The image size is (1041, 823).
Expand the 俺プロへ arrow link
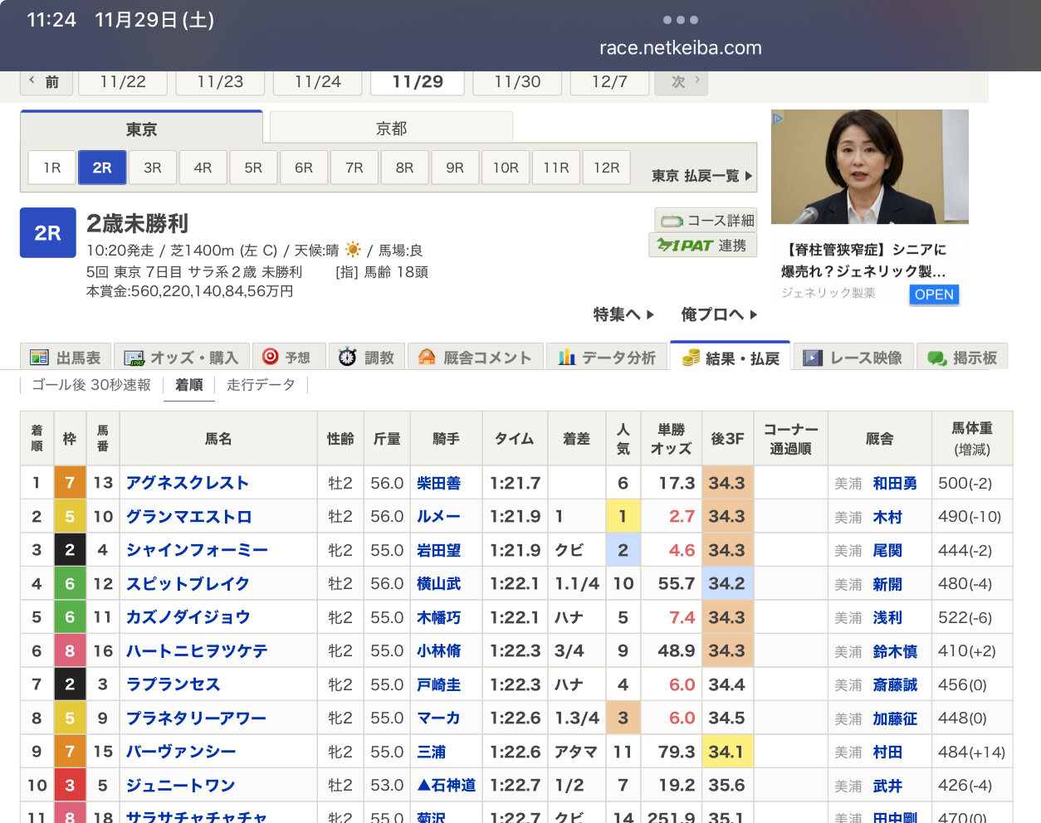[x=719, y=314]
